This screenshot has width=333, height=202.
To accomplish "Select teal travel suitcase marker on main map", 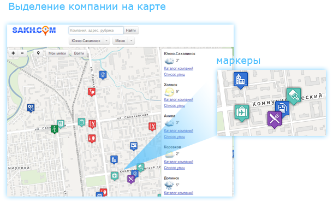I will 115,176.
